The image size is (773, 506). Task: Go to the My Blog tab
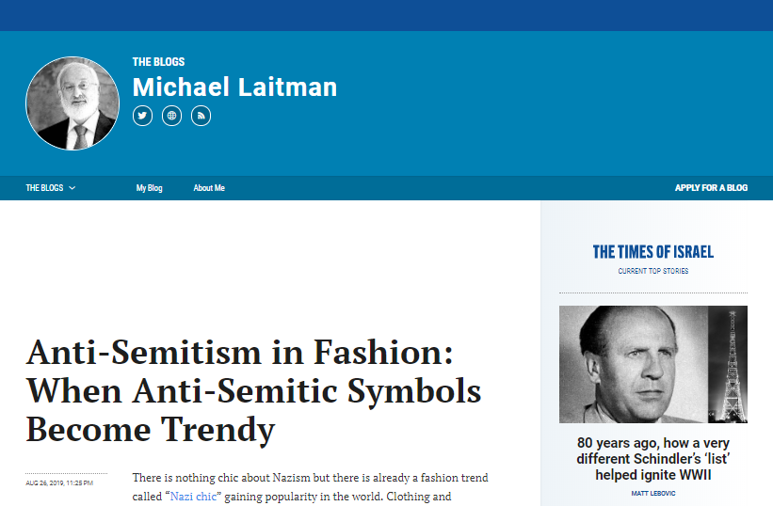149,188
